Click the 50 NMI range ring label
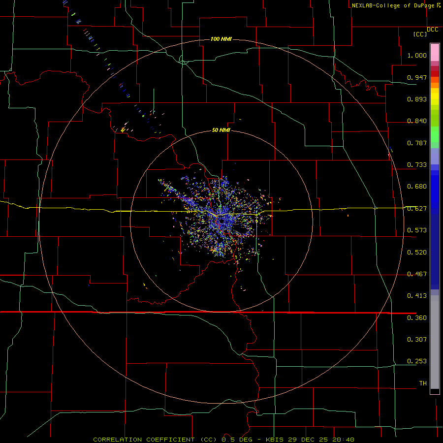Viewport: 443px width, 443px height. [x=221, y=130]
